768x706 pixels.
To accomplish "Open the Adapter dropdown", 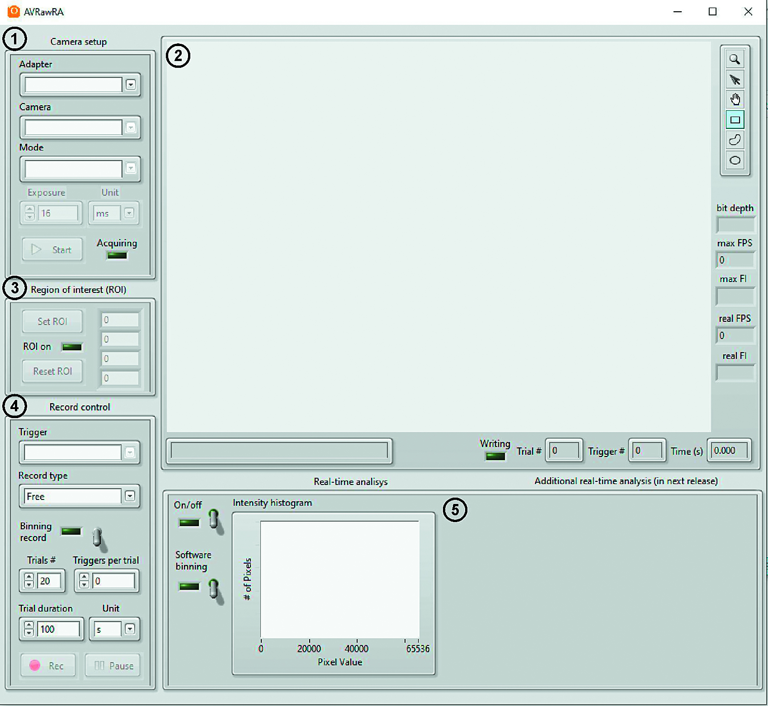I will tap(131, 84).
